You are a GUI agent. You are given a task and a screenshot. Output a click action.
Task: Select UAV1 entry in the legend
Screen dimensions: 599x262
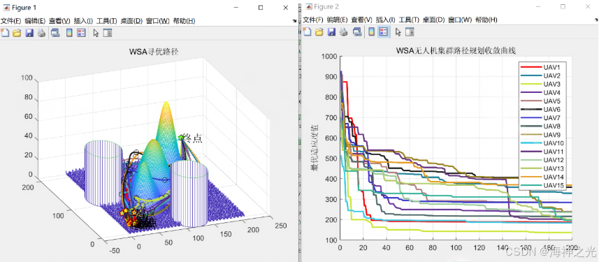pyautogui.click(x=543, y=68)
